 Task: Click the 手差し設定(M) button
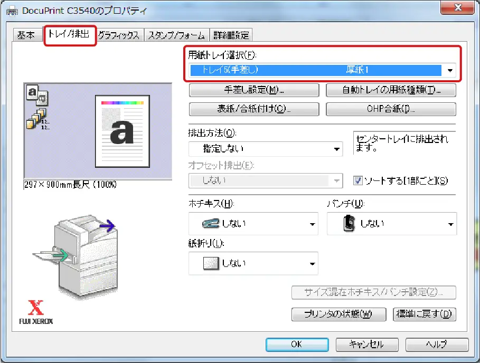pyautogui.click(x=254, y=90)
